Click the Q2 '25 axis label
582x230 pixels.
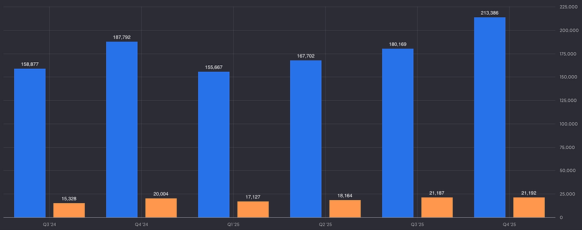[325, 225]
